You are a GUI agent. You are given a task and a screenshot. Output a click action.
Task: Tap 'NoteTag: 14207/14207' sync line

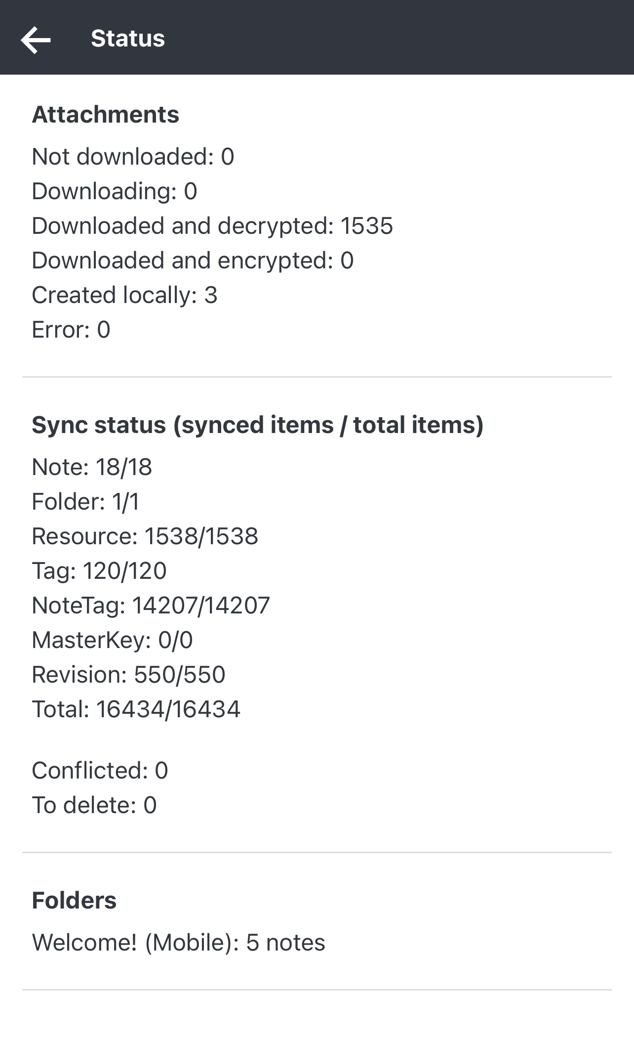(151, 606)
